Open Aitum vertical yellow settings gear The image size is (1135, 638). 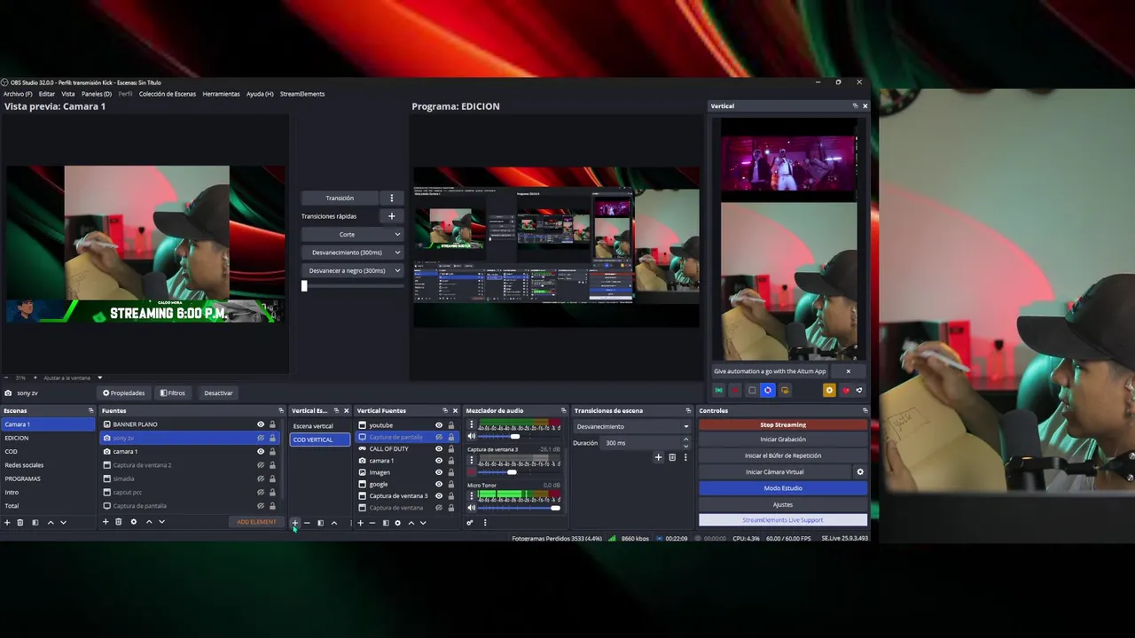829,390
